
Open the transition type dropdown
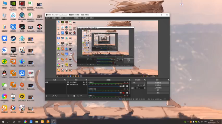tap(138, 83)
